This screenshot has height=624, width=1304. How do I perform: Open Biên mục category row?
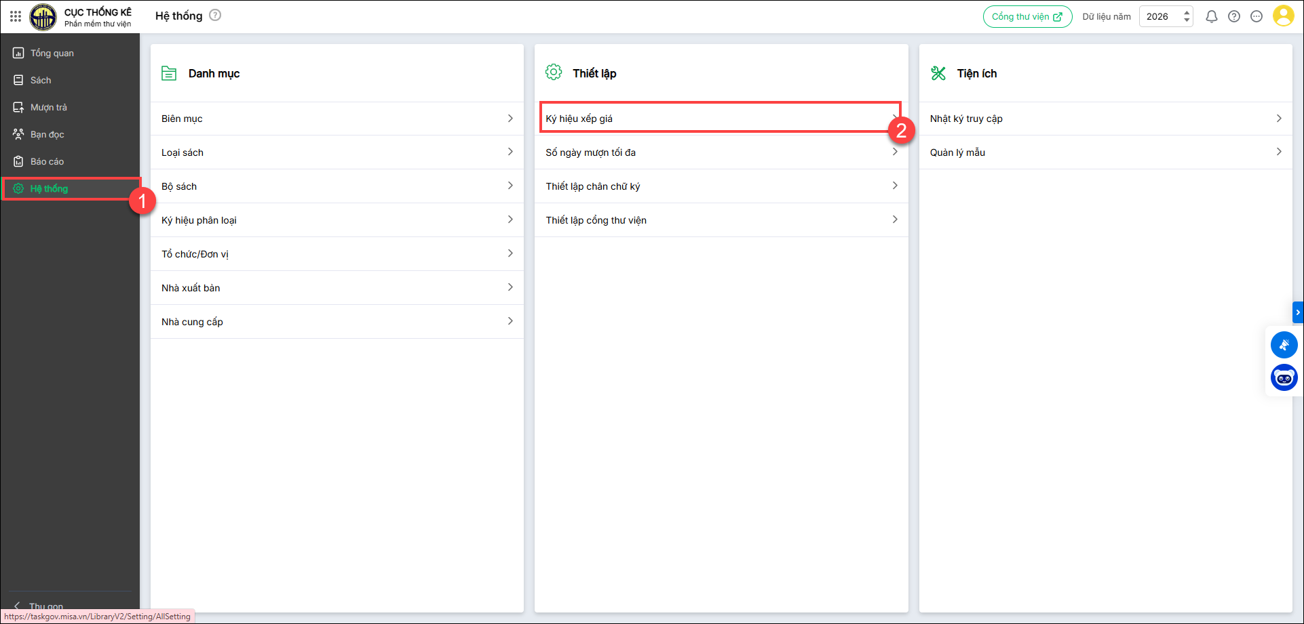coord(337,119)
